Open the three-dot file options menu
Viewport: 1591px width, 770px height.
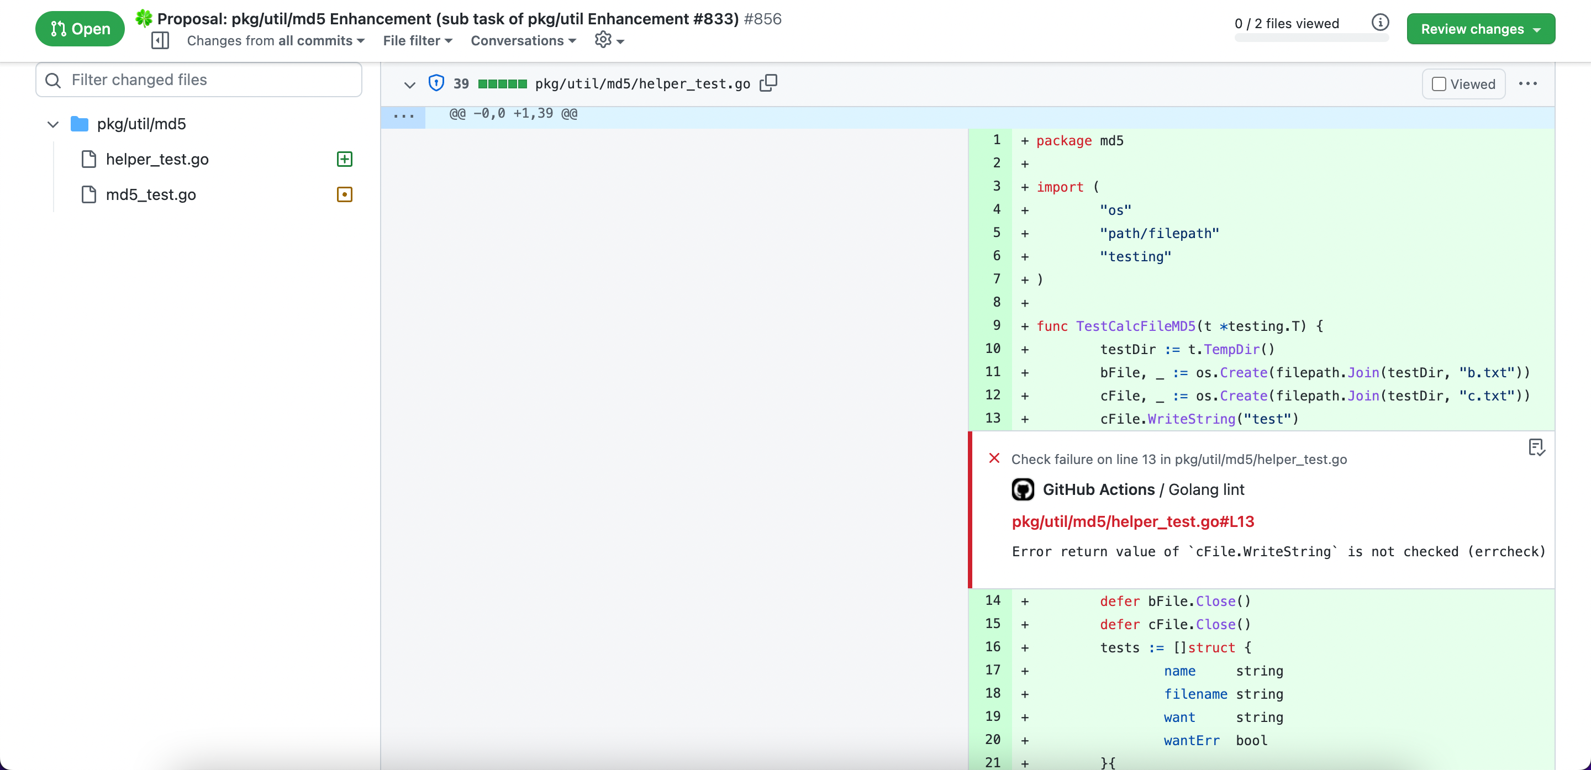click(1528, 83)
